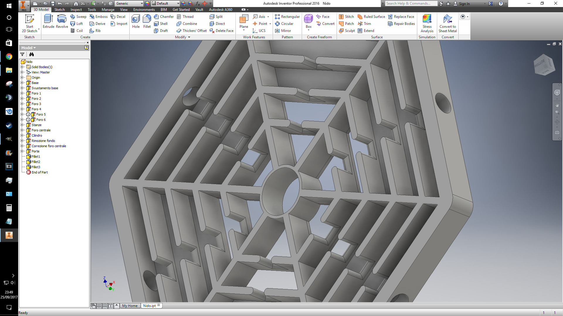Click the Freeform Box icon
563x316 pixels.
pos(308,19)
